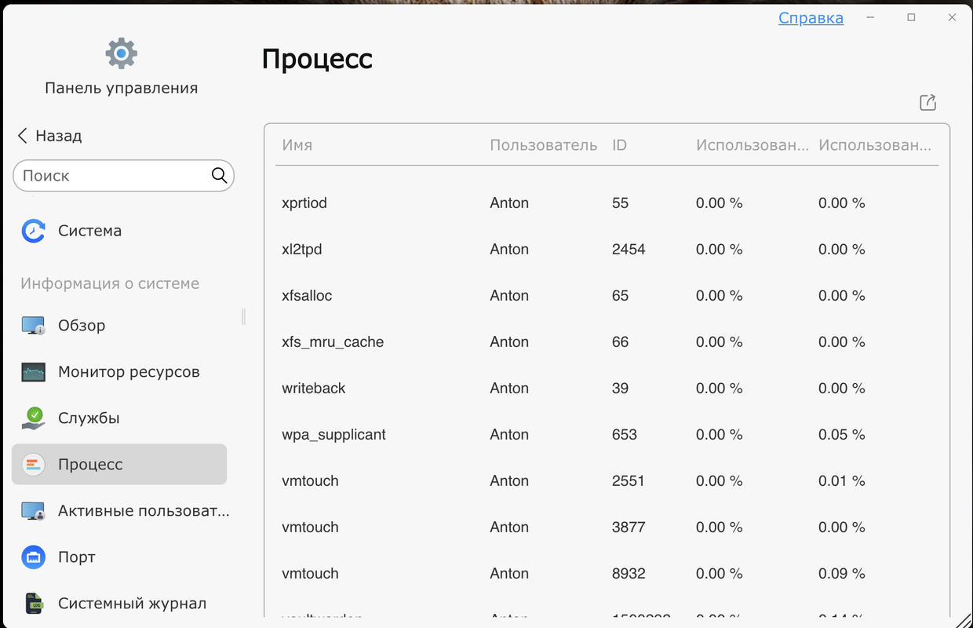
Task: Click the magnifier icon in the search box
Action: 219,175
